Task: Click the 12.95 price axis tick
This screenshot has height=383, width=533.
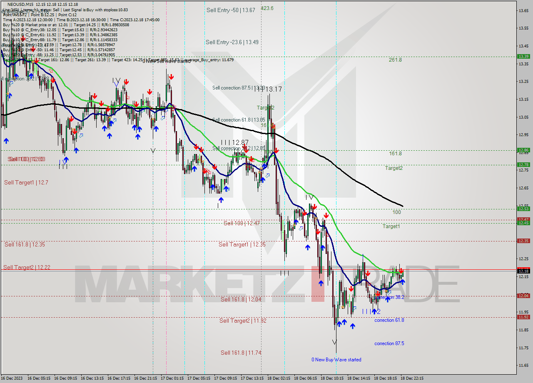Action: pos(523,134)
